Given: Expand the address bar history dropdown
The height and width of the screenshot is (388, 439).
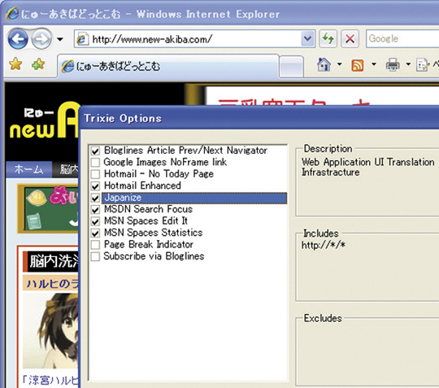Looking at the screenshot, I should 307,39.
